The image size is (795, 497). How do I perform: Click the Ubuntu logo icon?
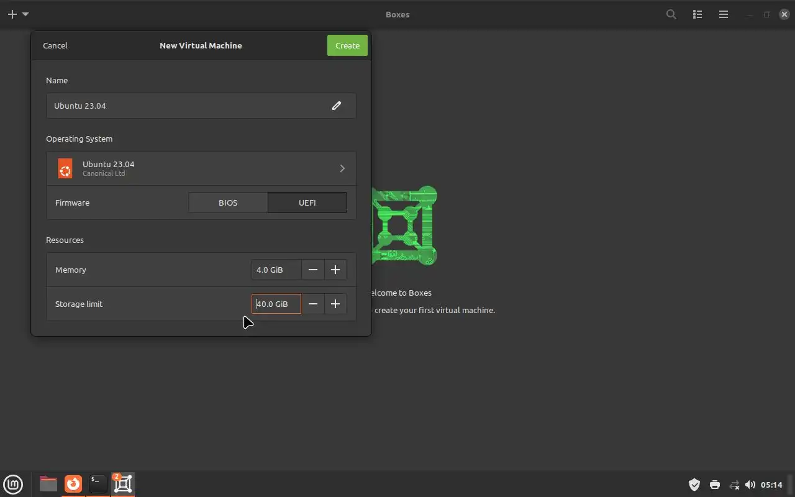[x=65, y=168]
